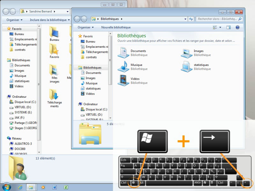
Task: Launch Internet Explorer from the taskbar
Action: coord(20,187)
